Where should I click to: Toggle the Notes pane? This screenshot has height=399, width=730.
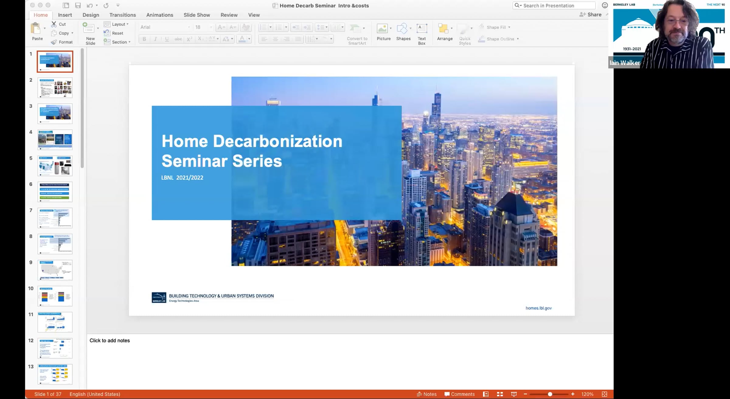[x=426, y=394]
